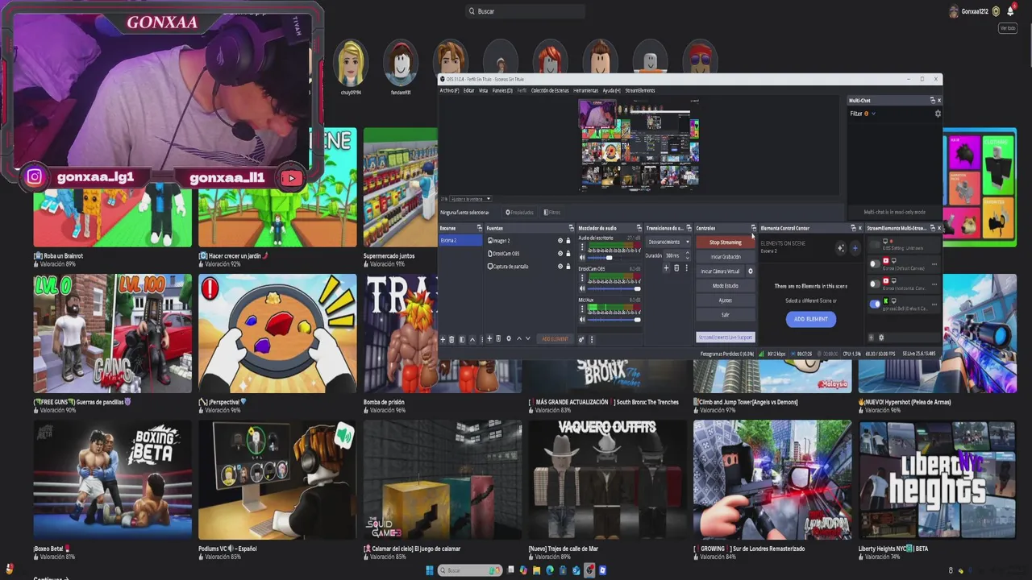This screenshot has width=1032, height=580.
Task: Toggle visibility of Captura de pantalla source
Action: pos(560,267)
